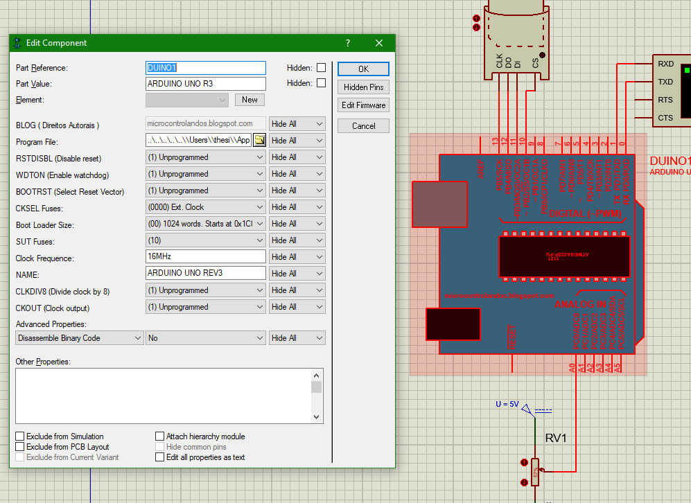Close the Edit Component dialog
The image size is (691, 503).
click(x=379, y=43)
